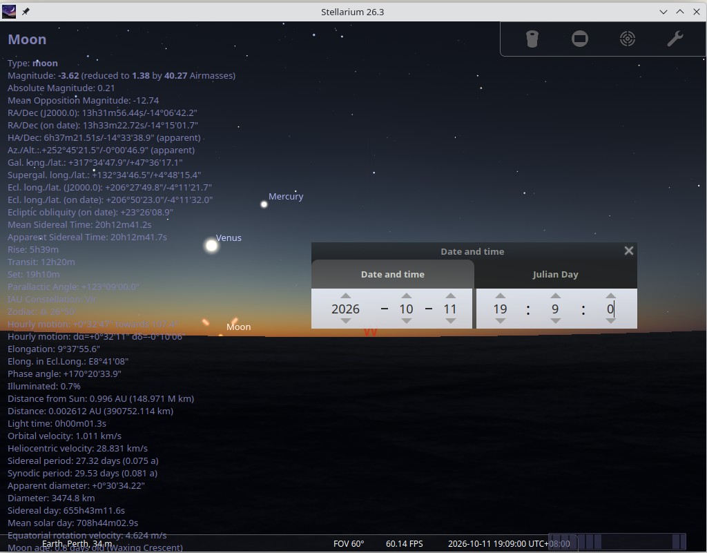
Task: Click the Phase angle info line
Action: (x=64, y=373)
